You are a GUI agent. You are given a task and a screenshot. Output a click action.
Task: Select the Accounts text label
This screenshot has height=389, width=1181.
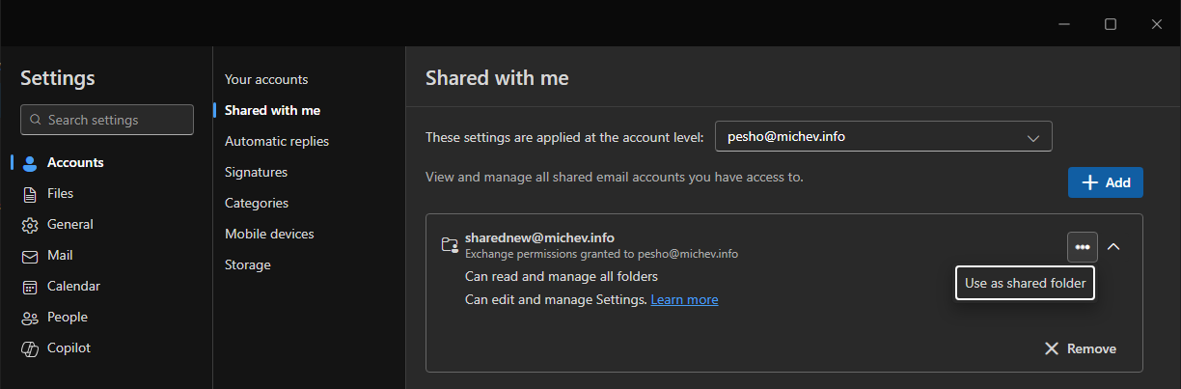pos(75,163)
